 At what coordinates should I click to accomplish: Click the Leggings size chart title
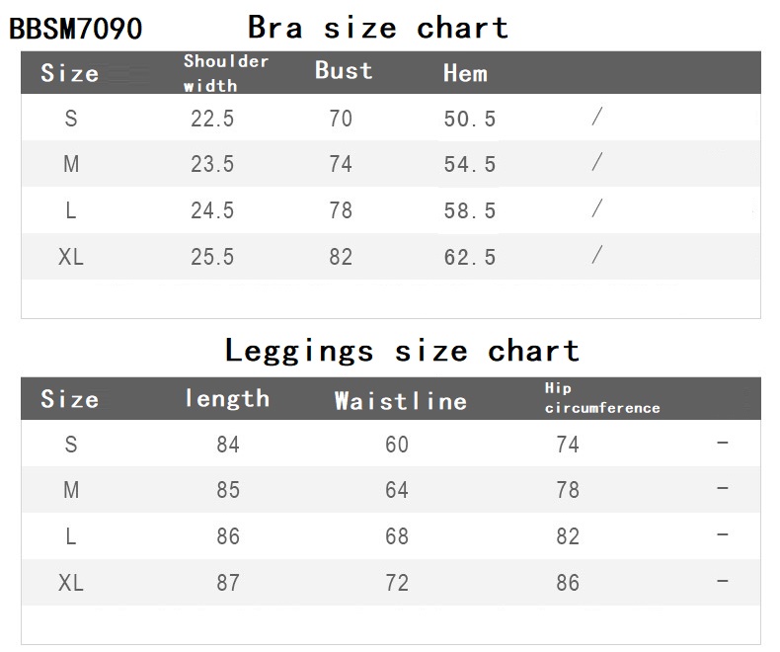coord(402,351)
